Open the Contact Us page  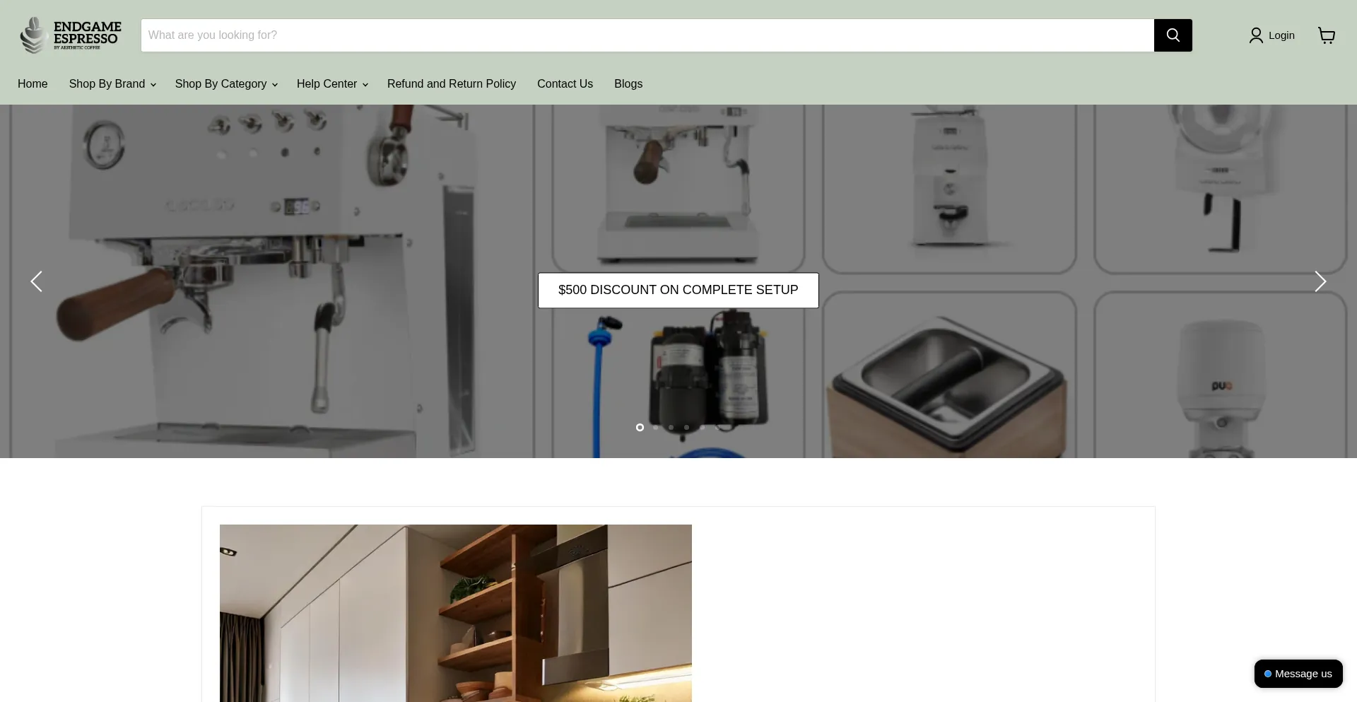[565, 83]
